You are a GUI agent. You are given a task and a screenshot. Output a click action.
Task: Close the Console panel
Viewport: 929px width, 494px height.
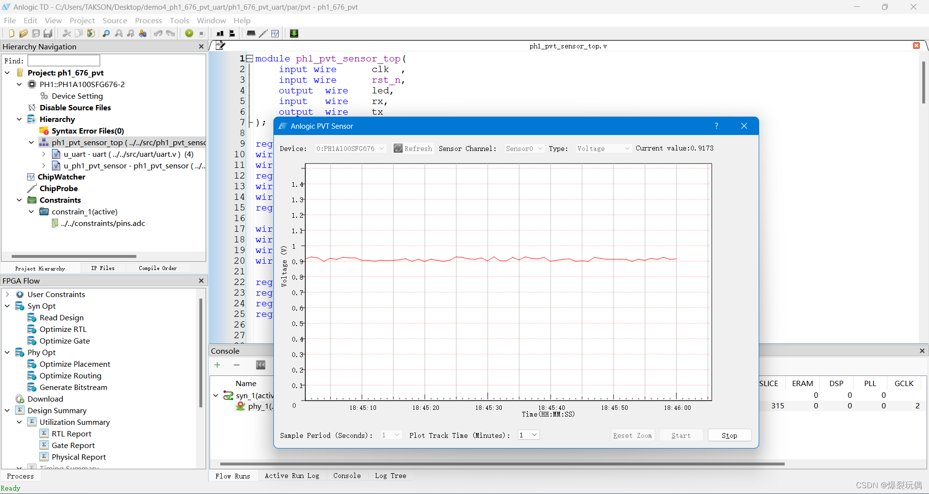click(x=922, y=351)
